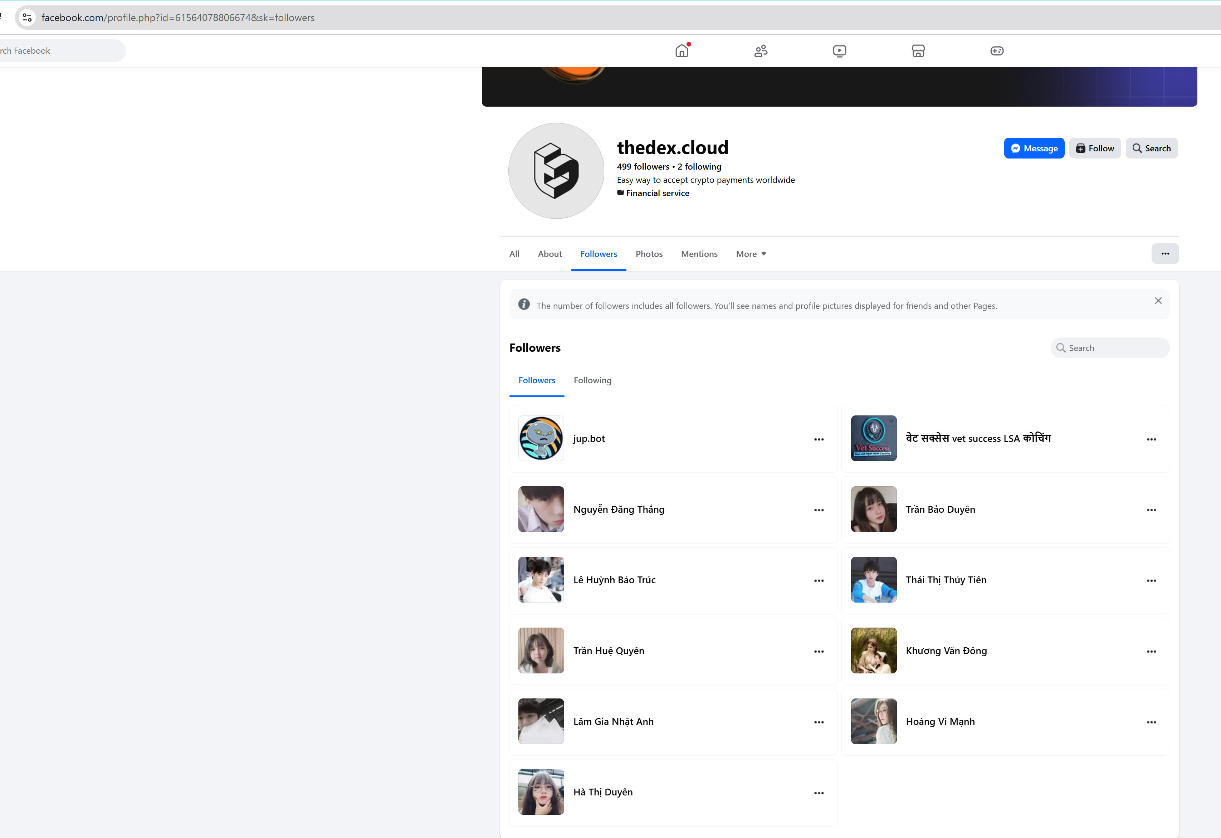The width and height of the screenshot is (1221, 838).
Task: Switch to the Following sub-tab
Action: click(592, 380)
